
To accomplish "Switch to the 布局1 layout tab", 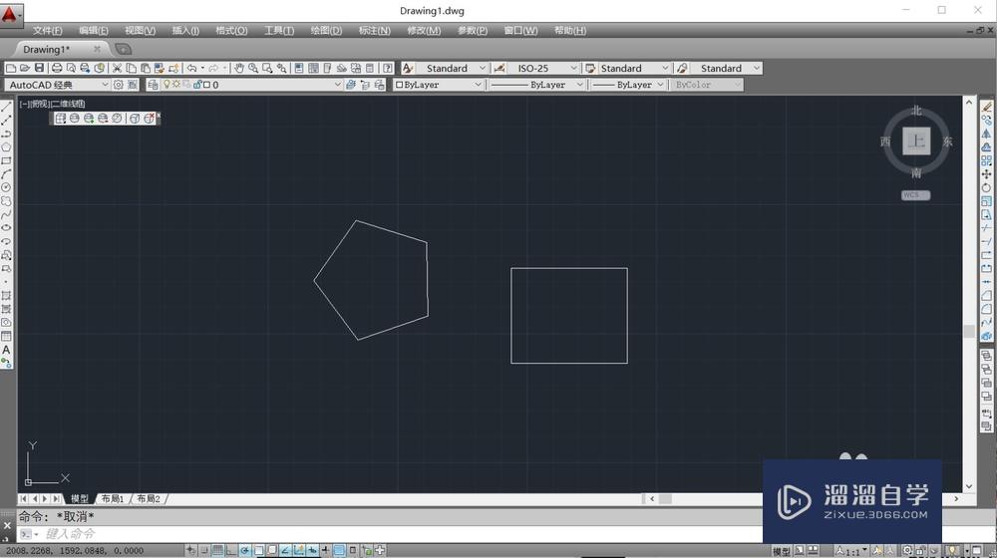I will 113,499.
